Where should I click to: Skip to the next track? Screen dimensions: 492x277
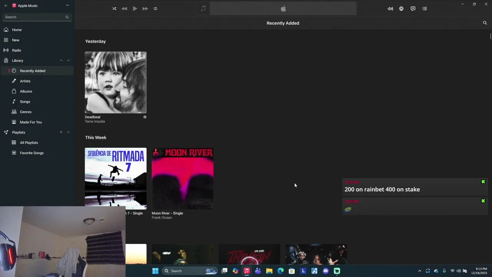145,8
